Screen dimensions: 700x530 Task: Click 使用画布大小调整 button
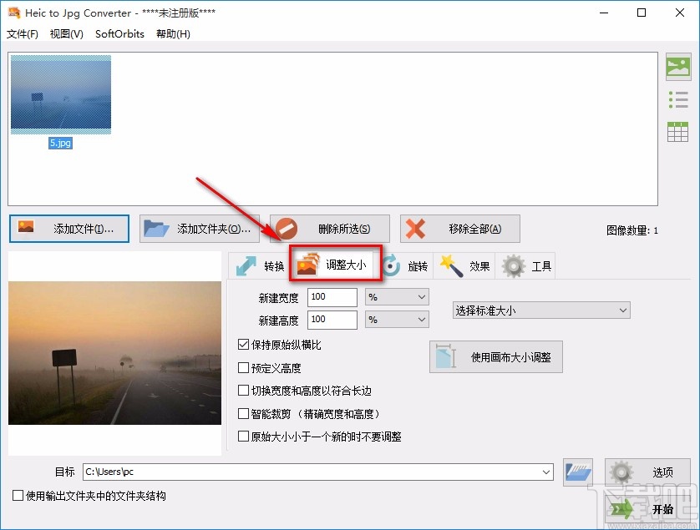pos(495,356)
